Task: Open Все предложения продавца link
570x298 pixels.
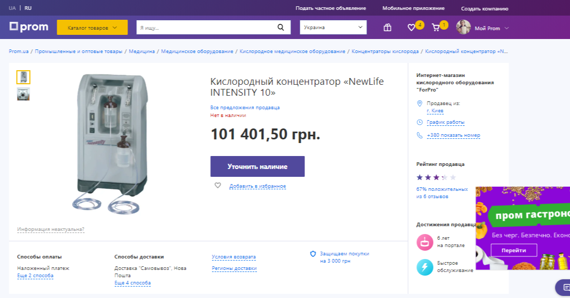Action: pos(245,108)
